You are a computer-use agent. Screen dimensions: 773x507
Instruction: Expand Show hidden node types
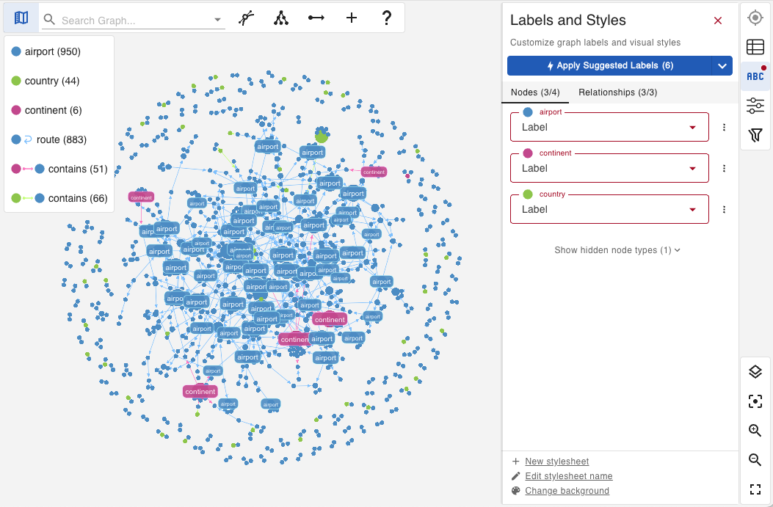click(x=617, y=249)
